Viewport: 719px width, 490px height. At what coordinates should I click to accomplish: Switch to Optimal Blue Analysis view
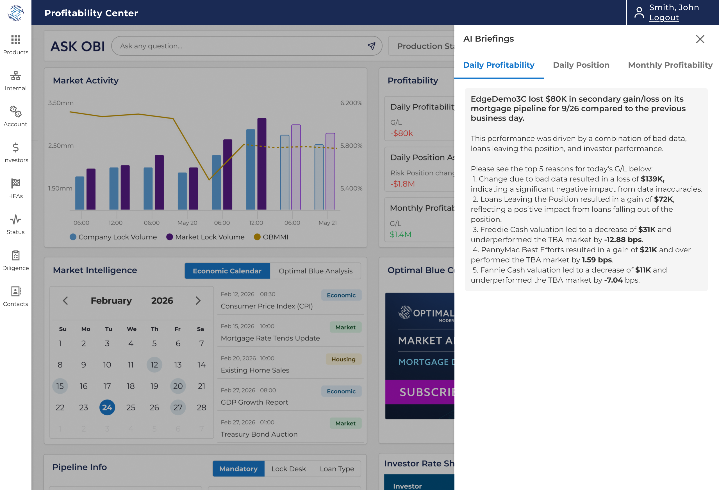316,271
